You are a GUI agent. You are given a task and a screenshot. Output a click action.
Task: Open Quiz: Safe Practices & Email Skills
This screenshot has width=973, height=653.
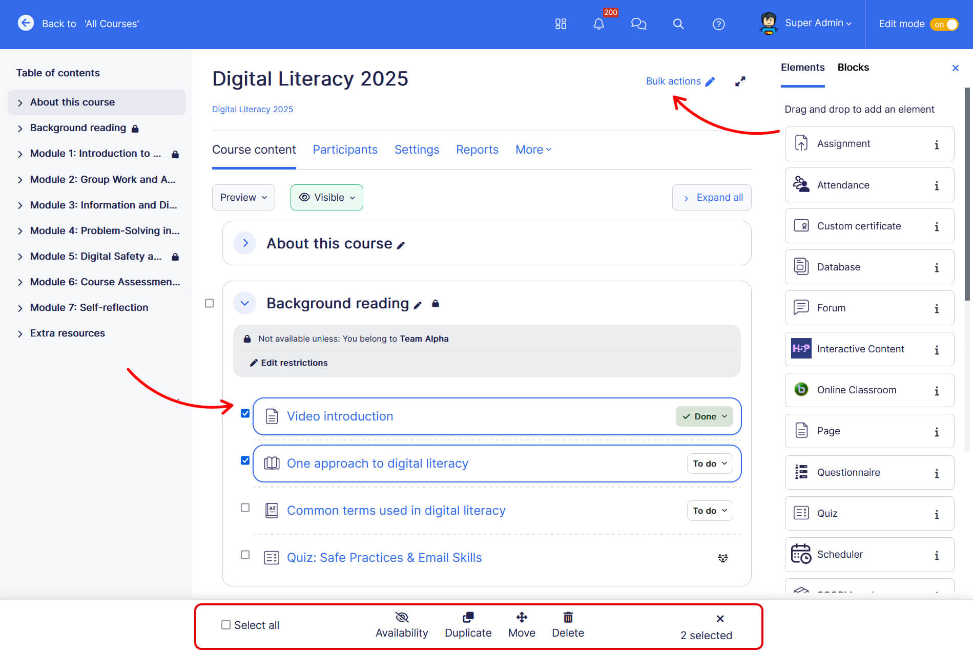click(384, 558)
